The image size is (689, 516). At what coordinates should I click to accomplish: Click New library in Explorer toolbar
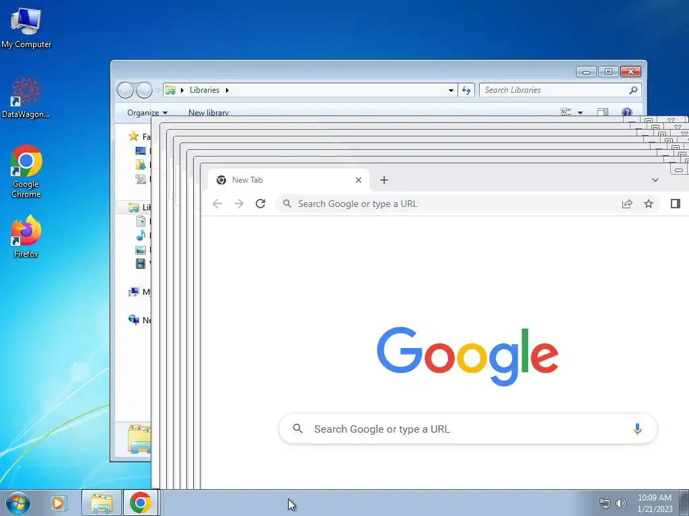tap(209, 113)
